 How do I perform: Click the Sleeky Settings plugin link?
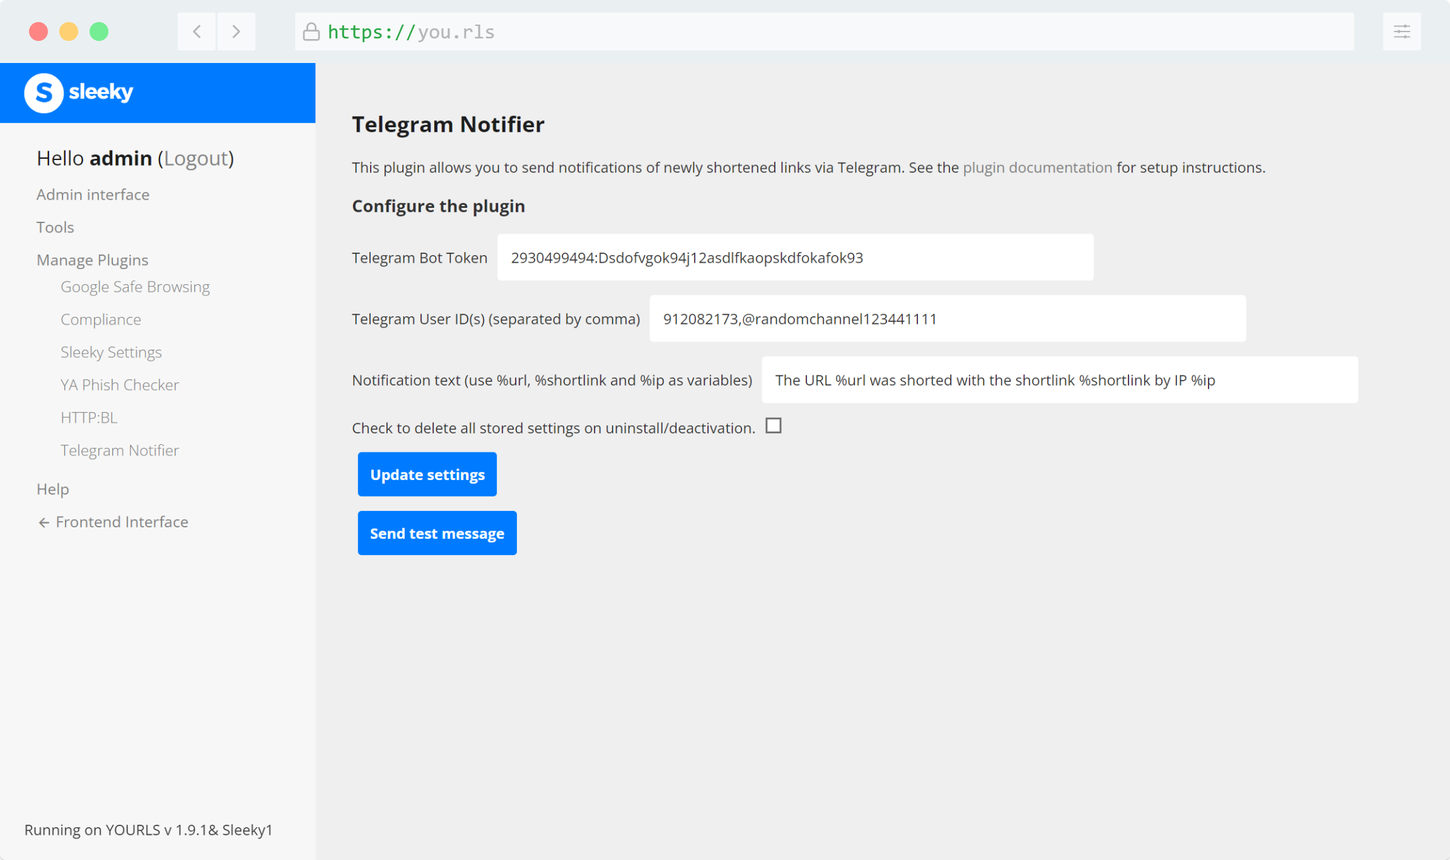(x=110, y=351)
